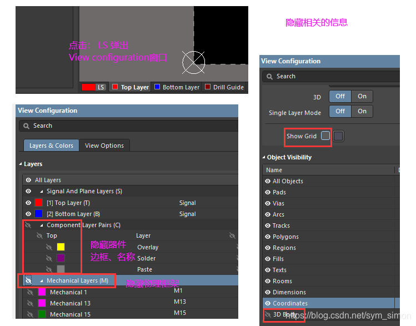Collapse the Signal And Plane Layers group
Image resolution: width=416 pixels, height=326 pixels.
(42, 191)
